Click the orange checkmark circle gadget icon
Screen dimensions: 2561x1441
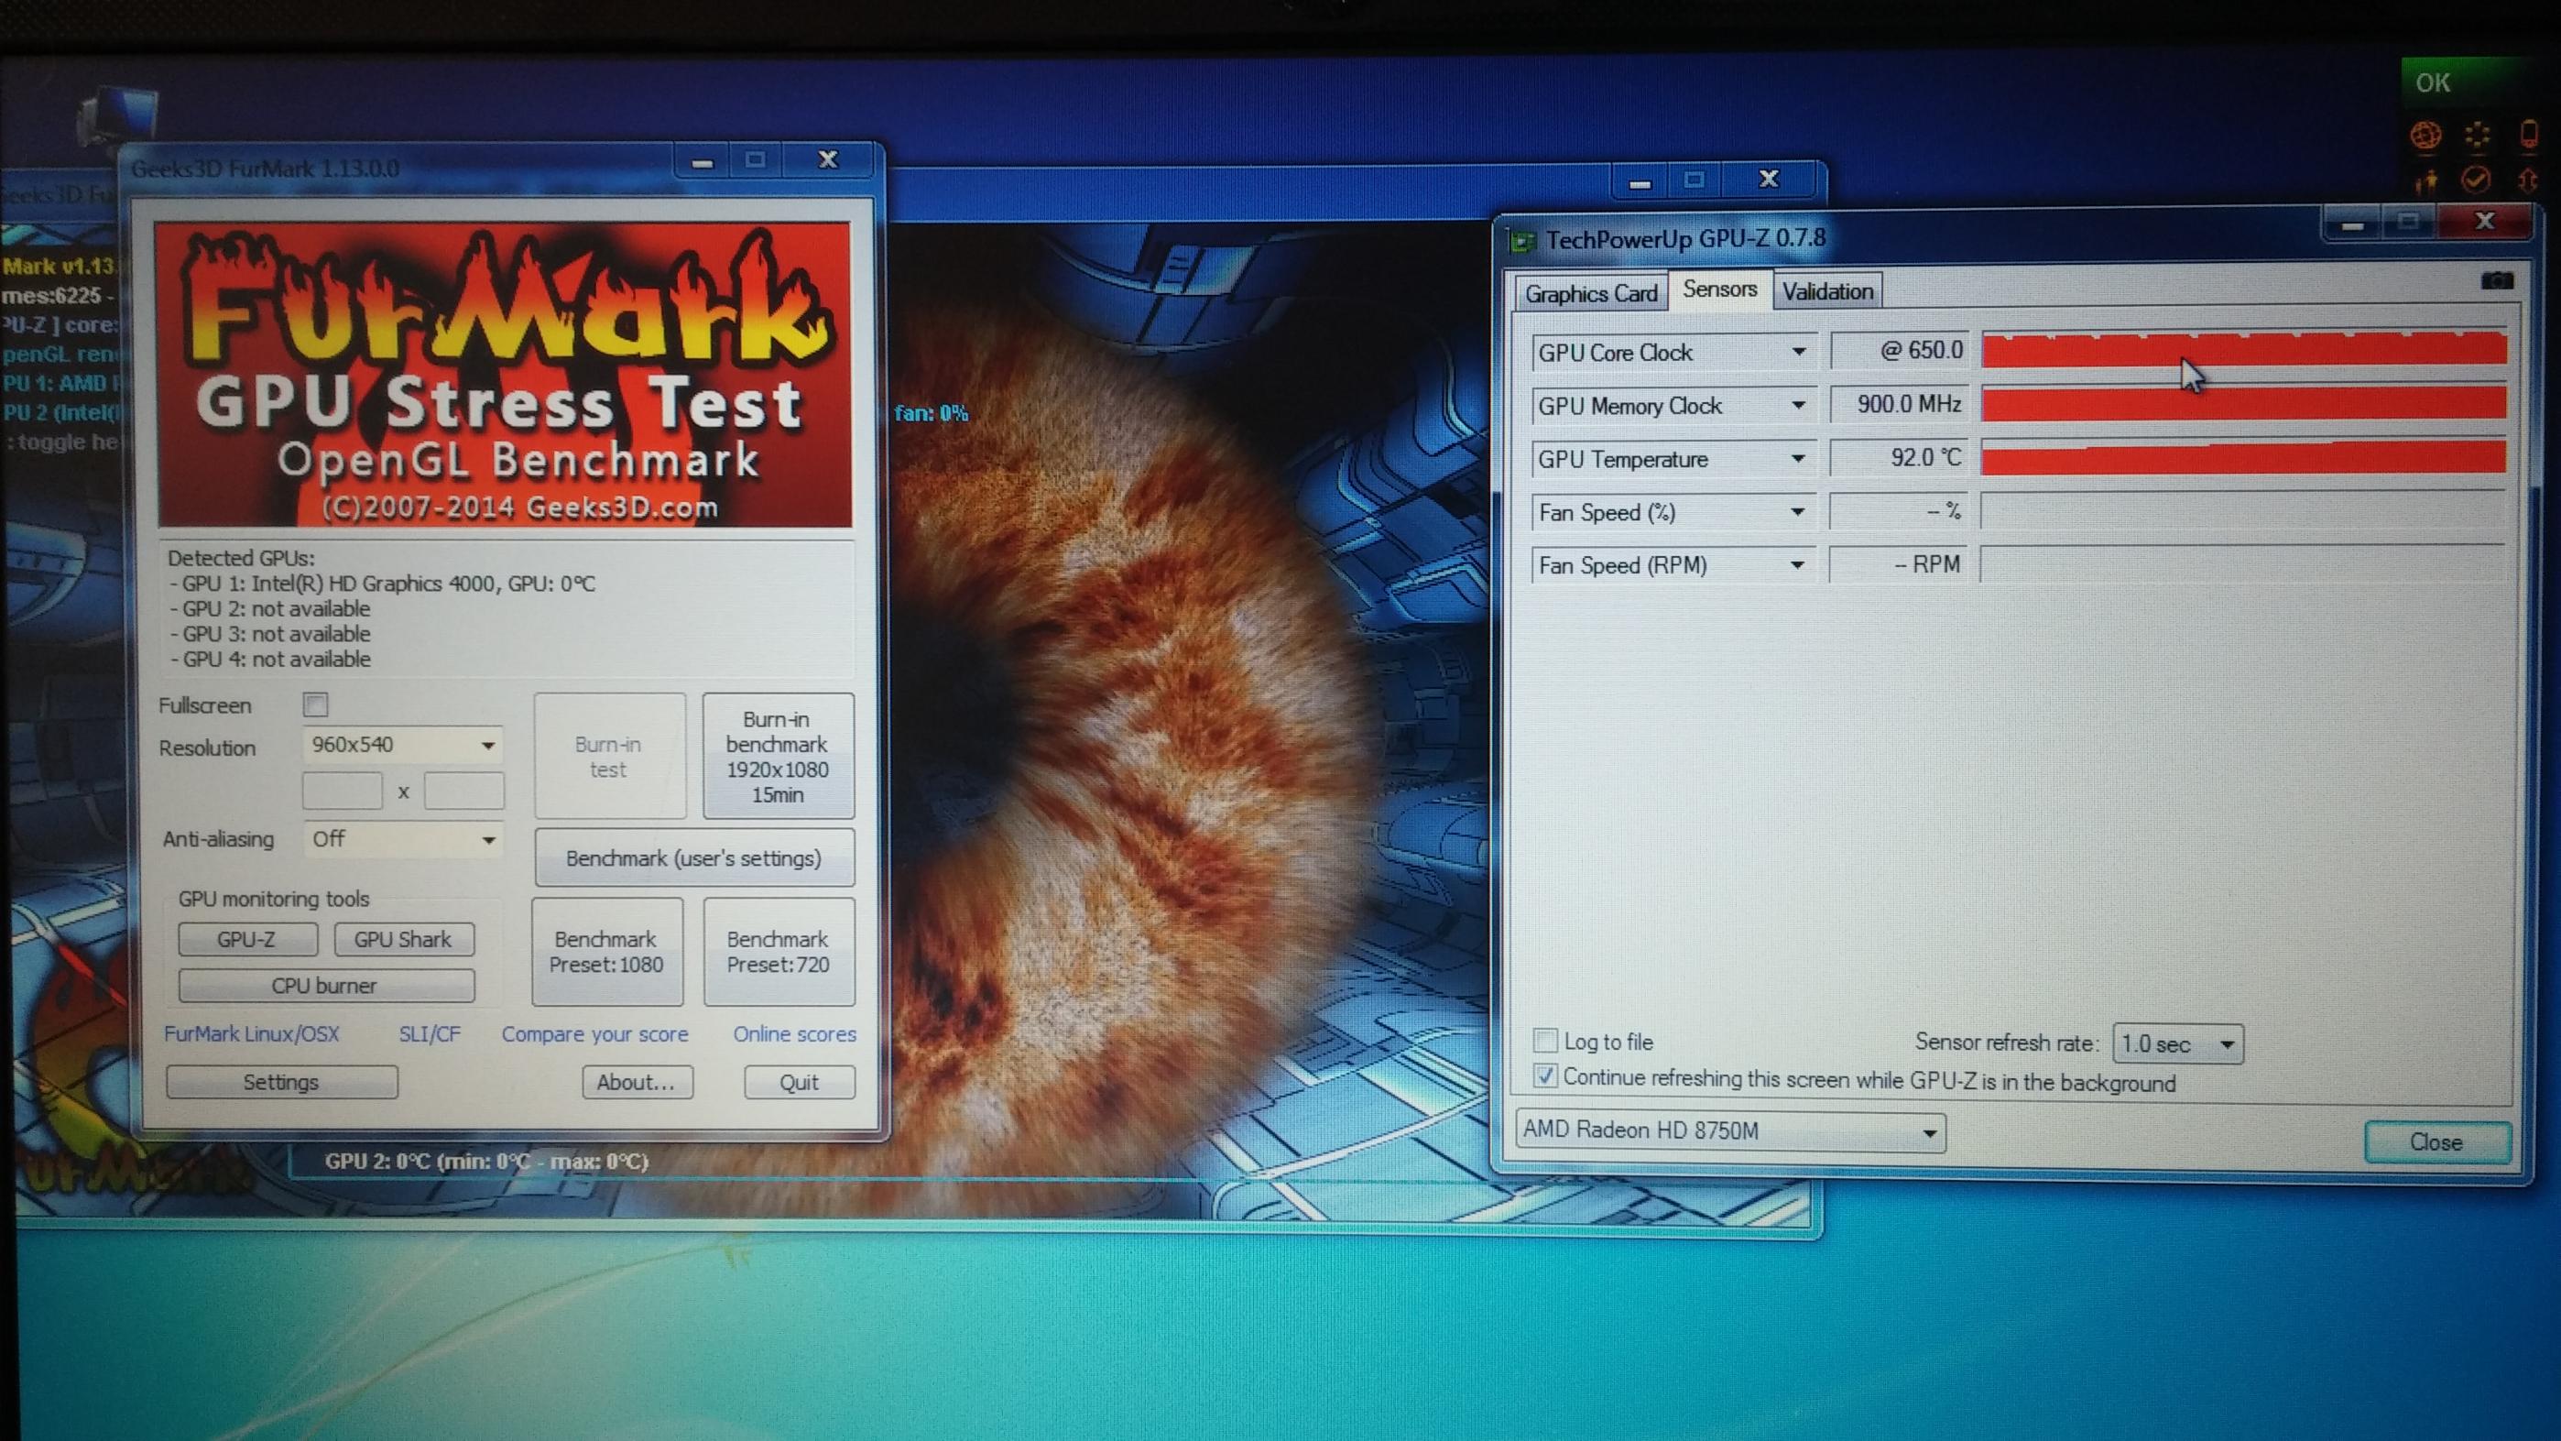pyautogui.click(x=2476, y=180)
